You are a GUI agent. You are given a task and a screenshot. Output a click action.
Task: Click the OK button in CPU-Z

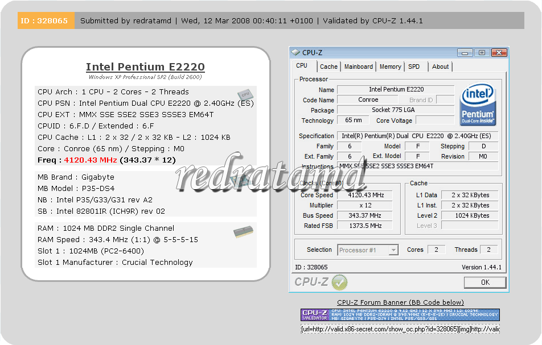coord(485,282)
